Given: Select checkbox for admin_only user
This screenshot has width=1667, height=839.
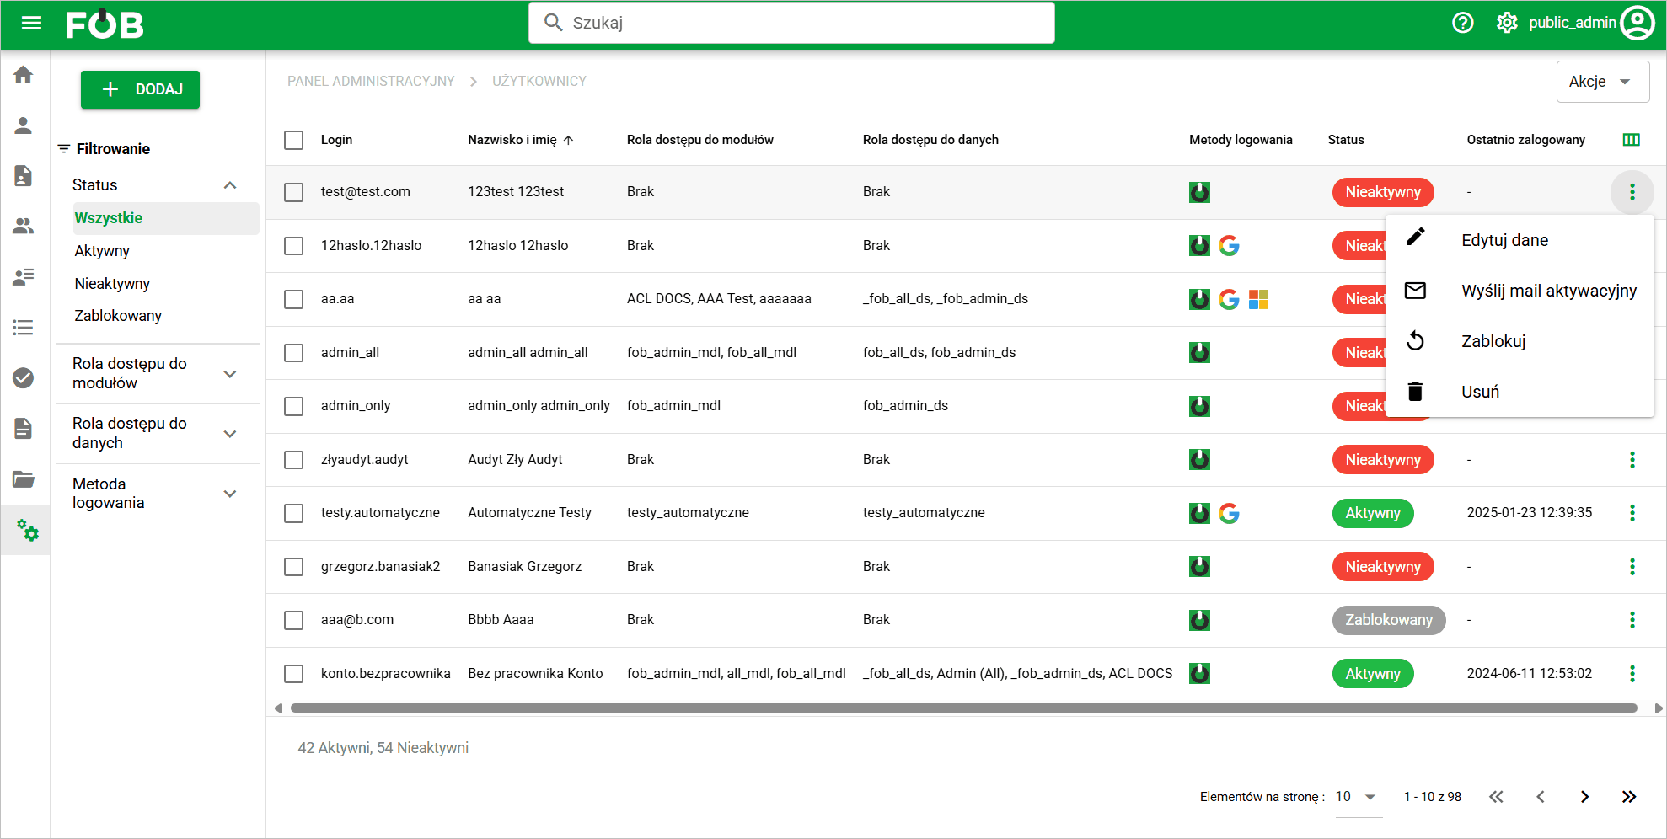Looking at the screenshot, I should tap(293, 406).
